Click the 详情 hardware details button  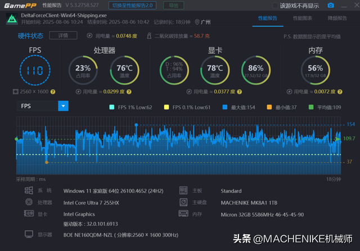coord(63,35)
